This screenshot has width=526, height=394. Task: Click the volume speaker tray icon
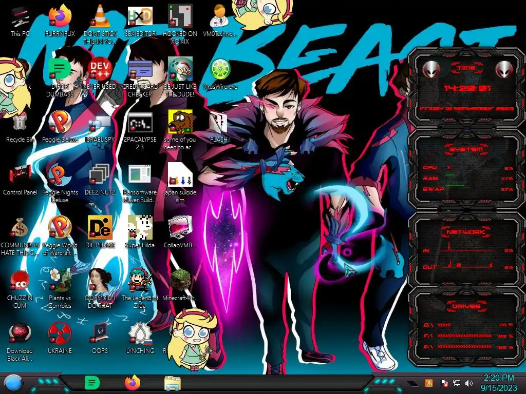[x=469, y=383]
